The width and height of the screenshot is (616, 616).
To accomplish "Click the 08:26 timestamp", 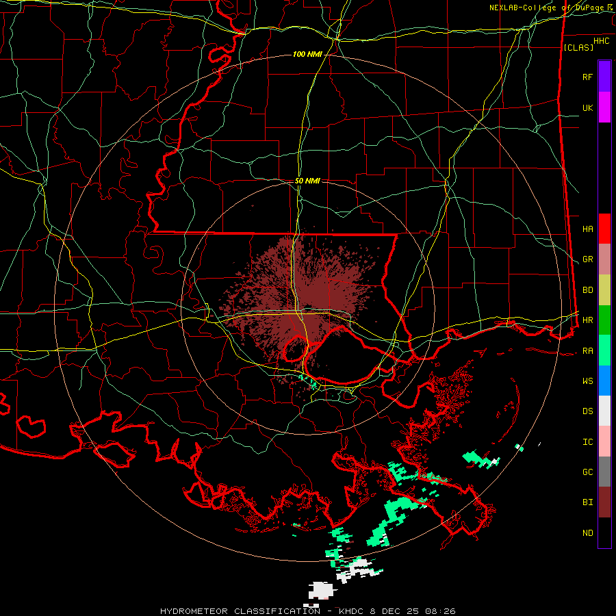I will coord(441,611).
